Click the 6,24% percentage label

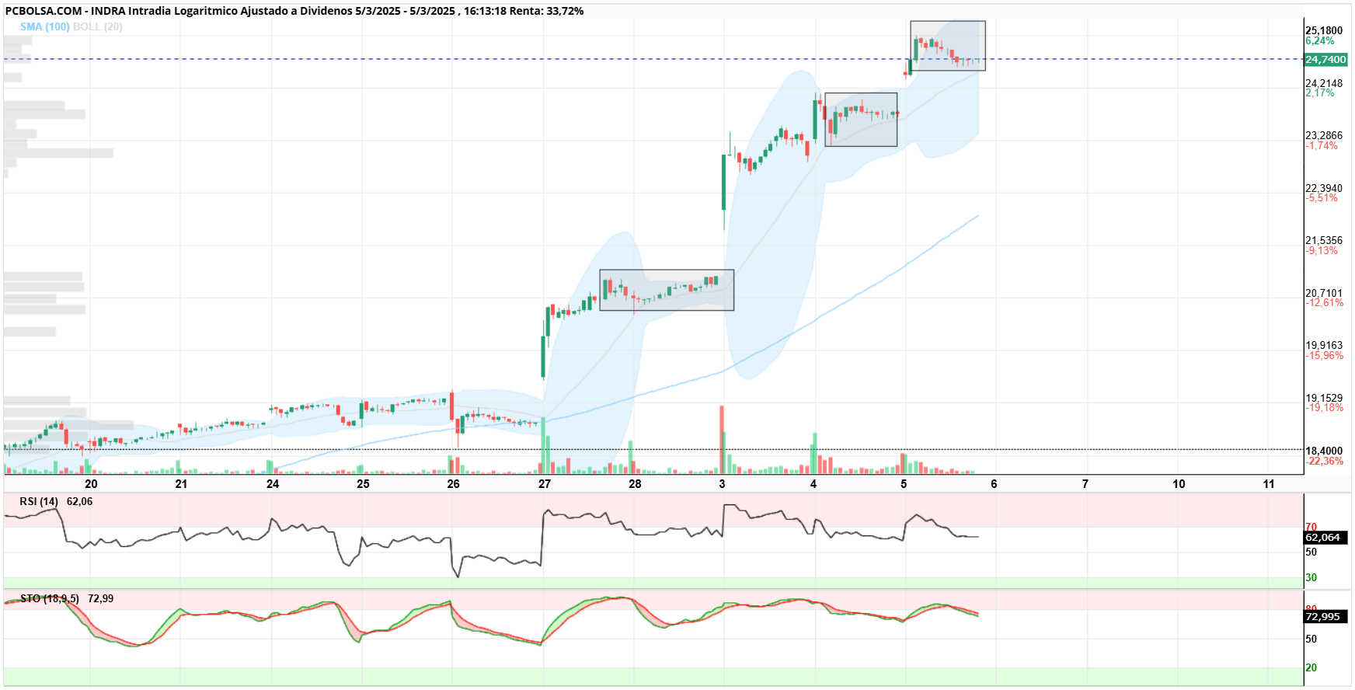pos(1320,41)
